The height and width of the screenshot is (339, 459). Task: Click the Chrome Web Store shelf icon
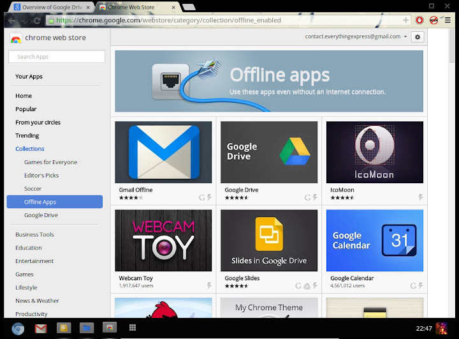coord(110,328)
